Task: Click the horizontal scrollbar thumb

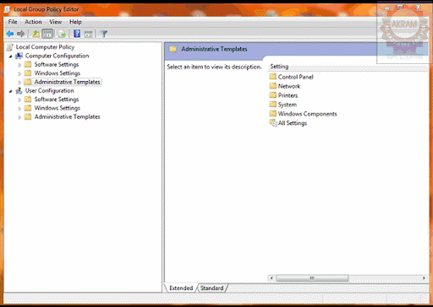Action: click(312, 278)
